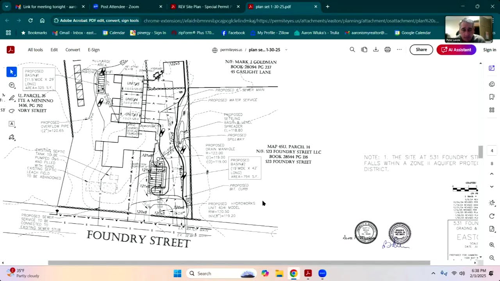
Task: Show hidden system tray icons
Action: click(433, 274)
